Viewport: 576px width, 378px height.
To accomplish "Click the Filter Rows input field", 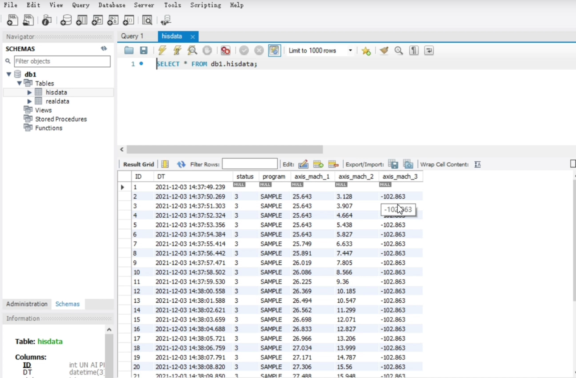I will (250, 164).
